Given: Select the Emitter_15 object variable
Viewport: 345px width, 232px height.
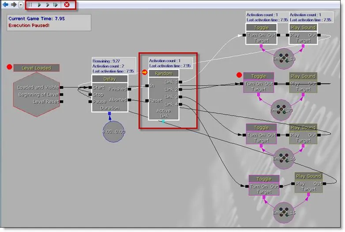Looking at the screenshot, I should tap(284, 213).
